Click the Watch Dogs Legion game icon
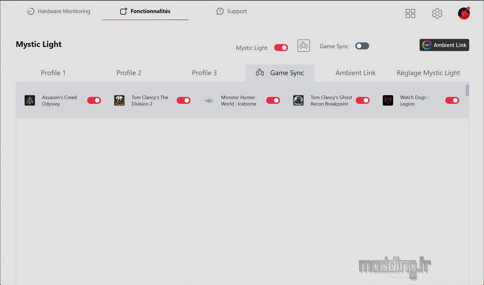The height and width of the screenshot is (285, 484). (388, 100)
